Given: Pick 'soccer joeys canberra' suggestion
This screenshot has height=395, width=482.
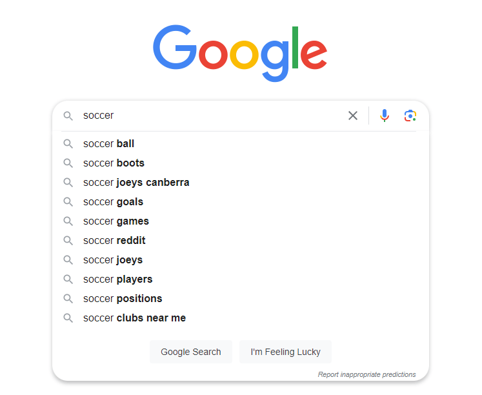Looking at the screenshot, I should (136, 183).
